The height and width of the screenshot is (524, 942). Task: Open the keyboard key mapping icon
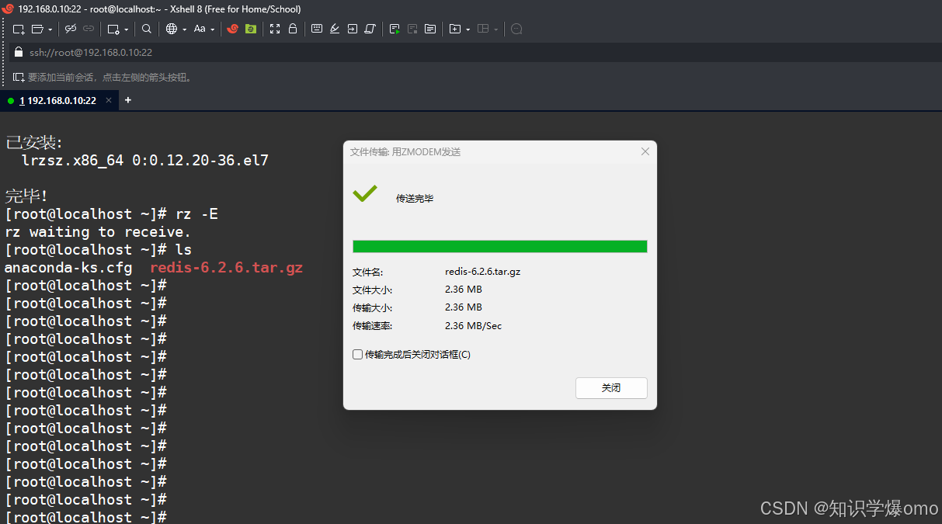pos(317,29)
